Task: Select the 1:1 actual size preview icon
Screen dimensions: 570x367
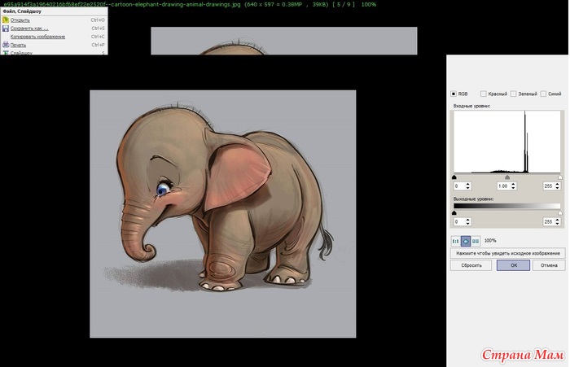Action: coord(455,241)
